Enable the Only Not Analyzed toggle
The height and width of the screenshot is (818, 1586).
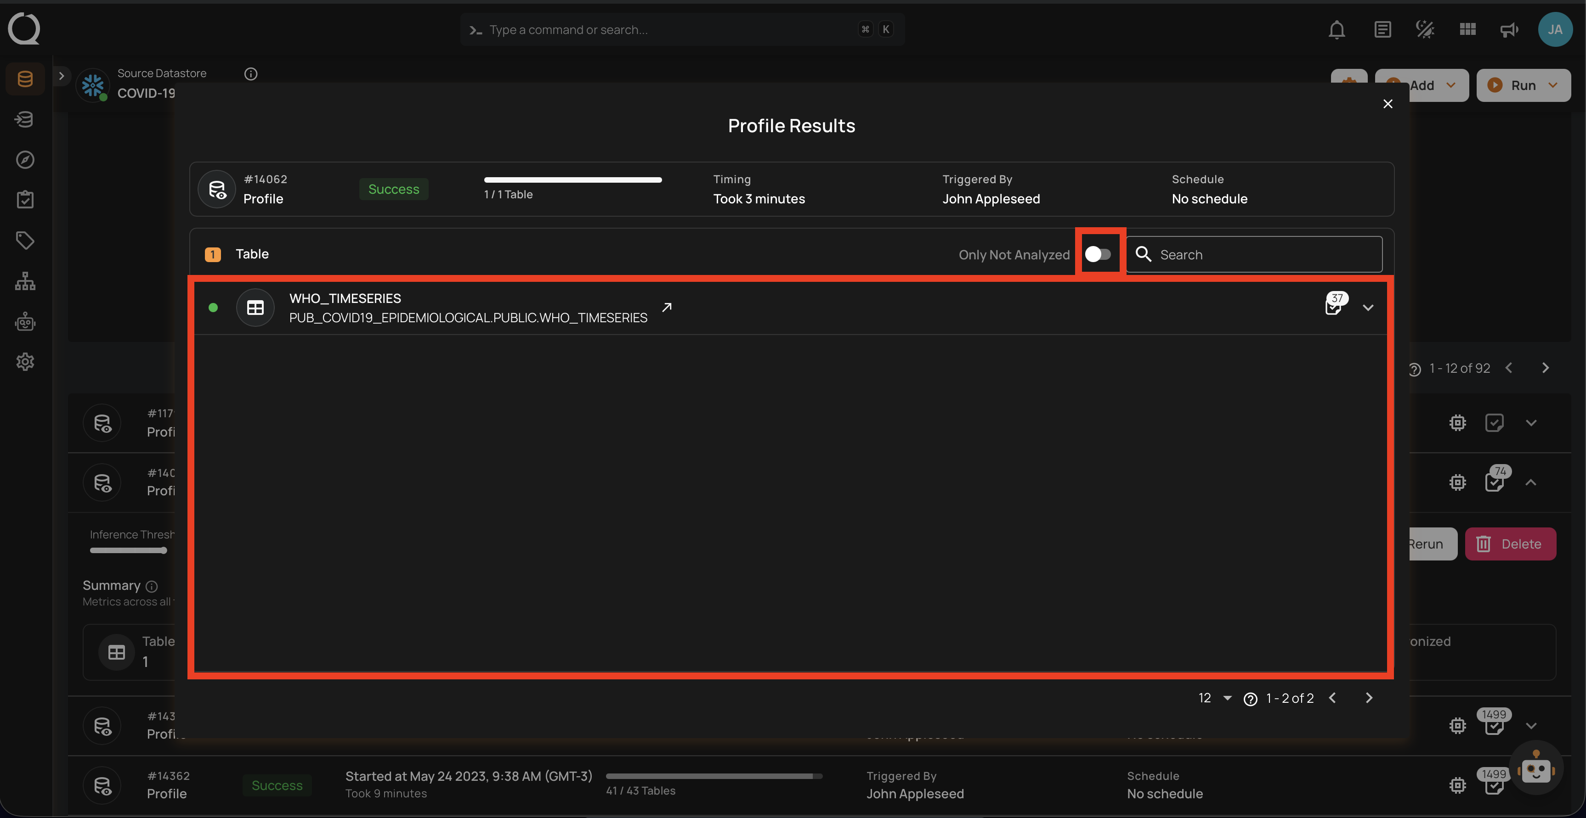coord(1099,253)
